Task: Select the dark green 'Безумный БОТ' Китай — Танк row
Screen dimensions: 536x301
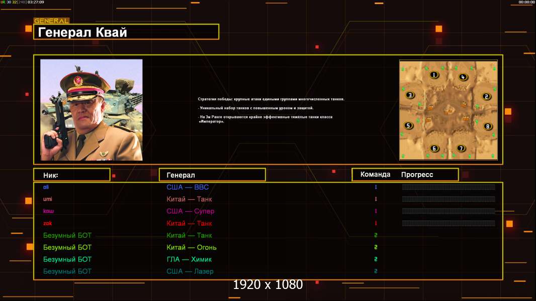Action: [x=67, y=235]
